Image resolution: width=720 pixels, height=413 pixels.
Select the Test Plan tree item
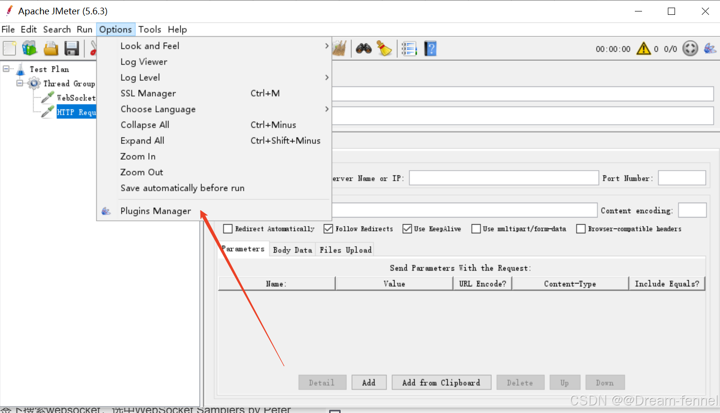[x=49, y=69]
